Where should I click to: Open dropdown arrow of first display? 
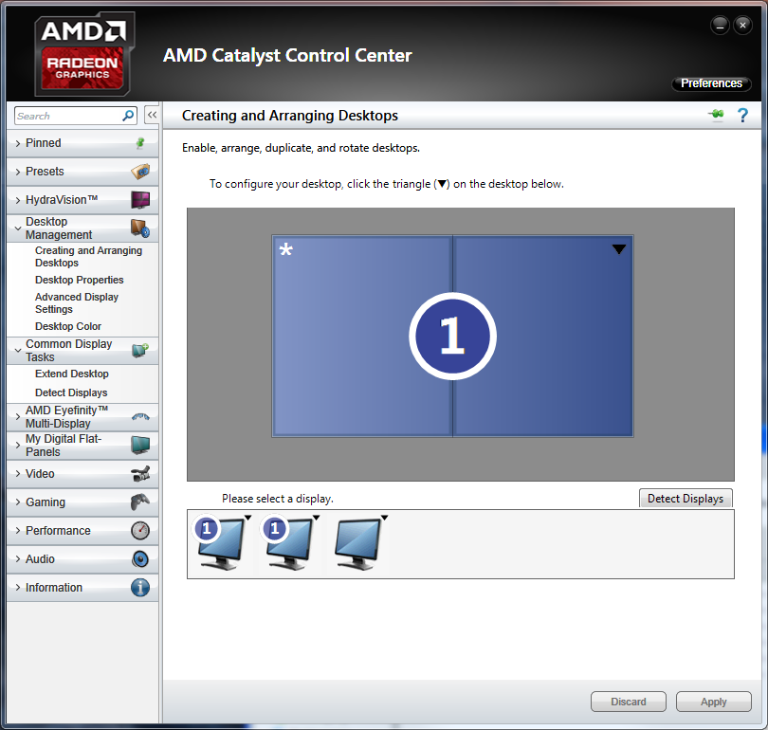click(247, 518)
